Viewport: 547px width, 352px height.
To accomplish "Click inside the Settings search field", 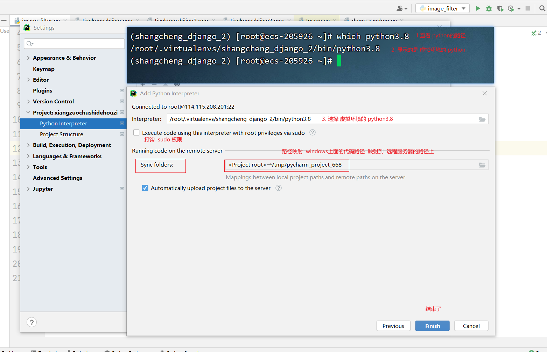I will click(73, 43).
